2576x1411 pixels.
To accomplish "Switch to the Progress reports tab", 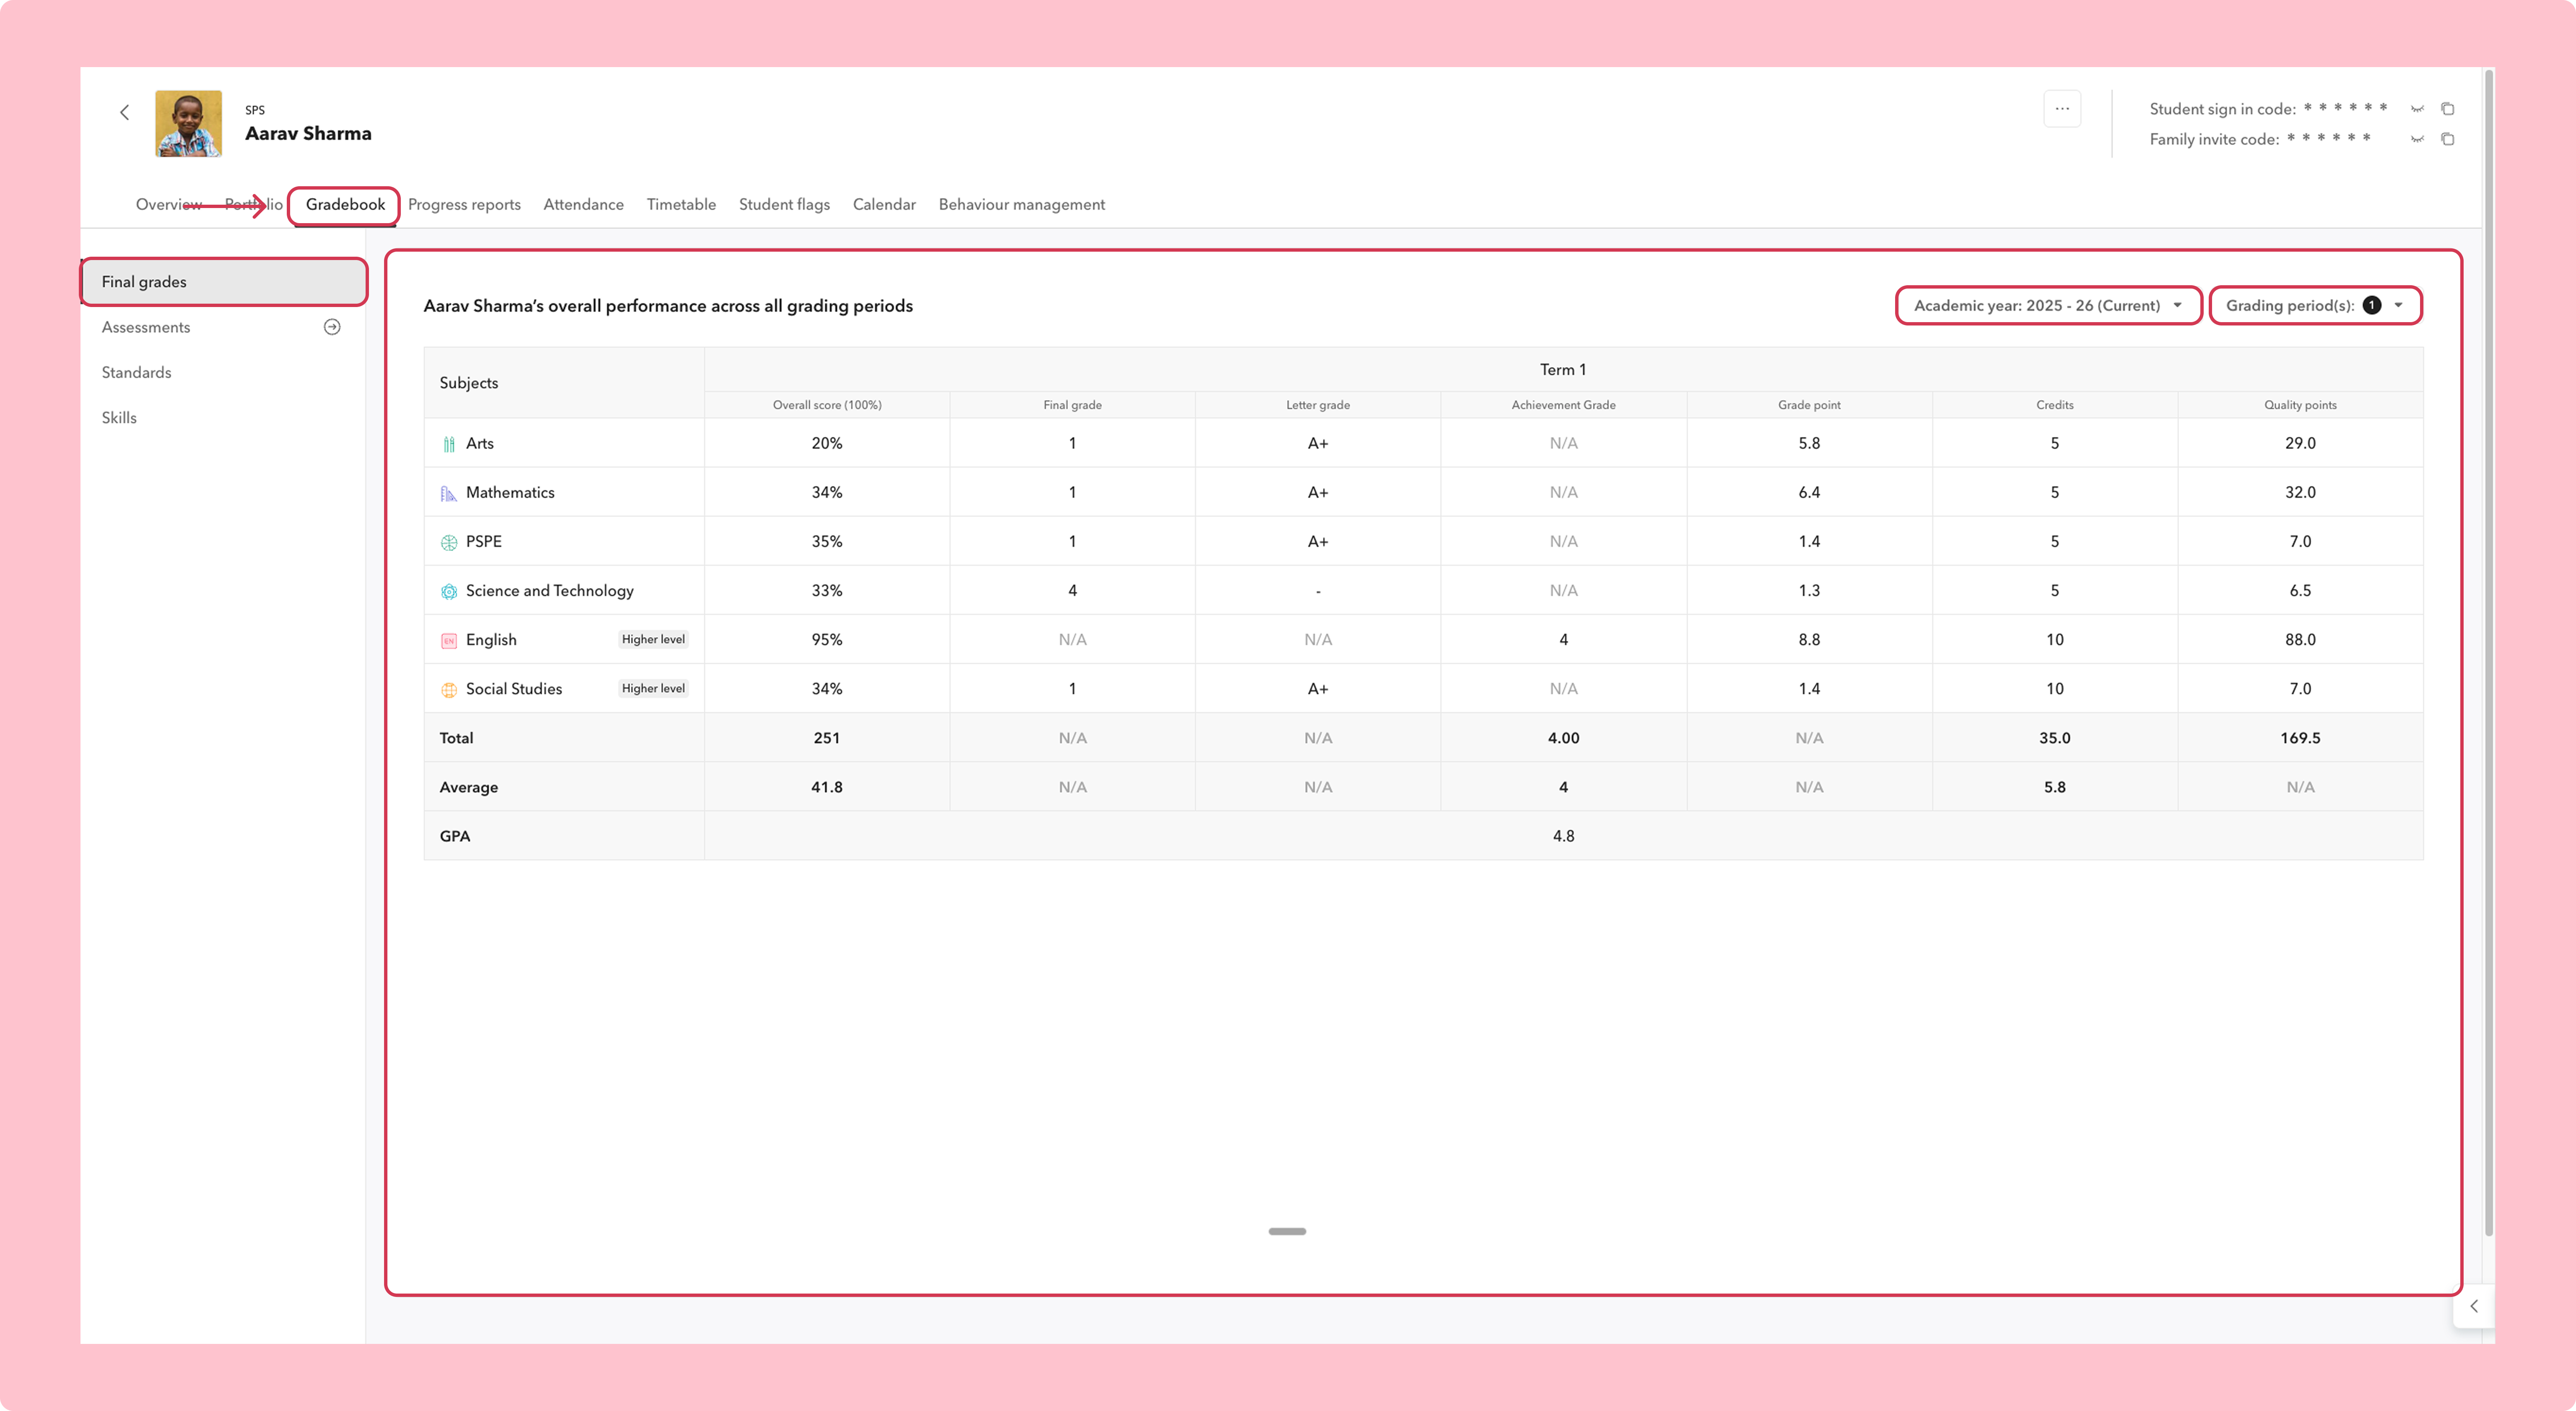I will pos(464,205).
